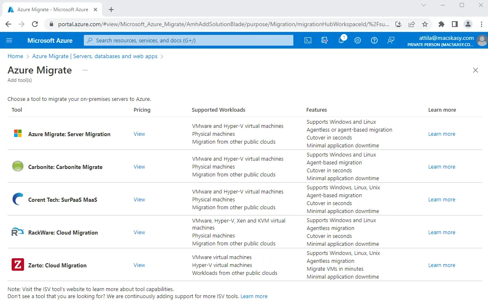
Task: View pricing for Azure Migrate: Server Migration
Action: point(139,134)
